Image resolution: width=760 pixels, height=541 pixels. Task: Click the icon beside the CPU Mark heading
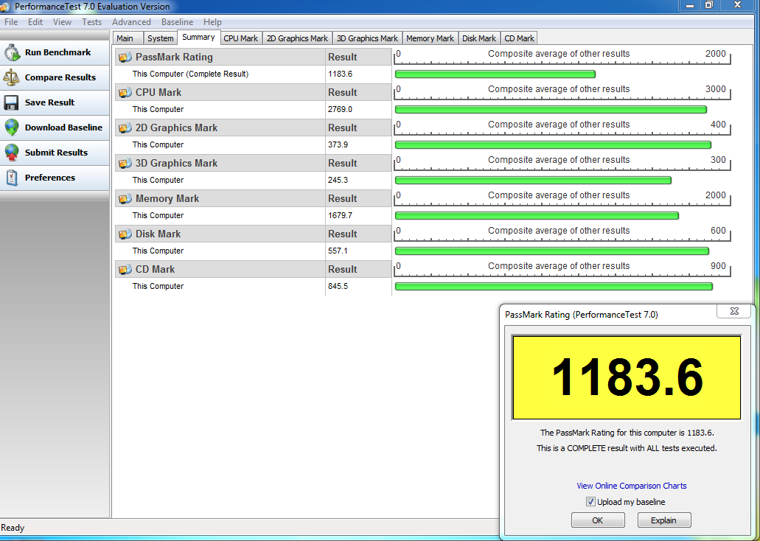point(125,93)
